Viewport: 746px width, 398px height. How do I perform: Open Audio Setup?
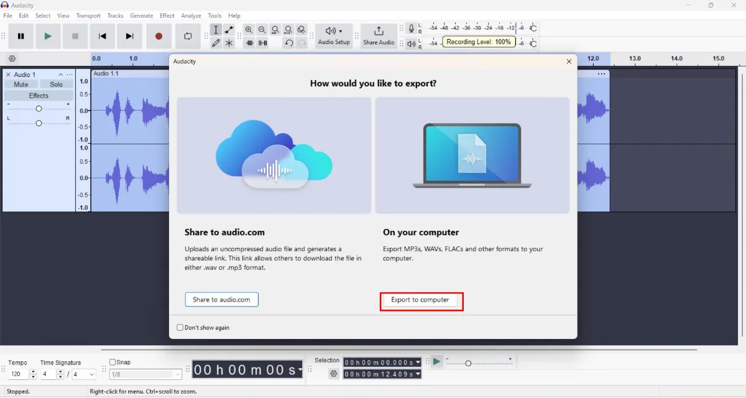point(333,35)
